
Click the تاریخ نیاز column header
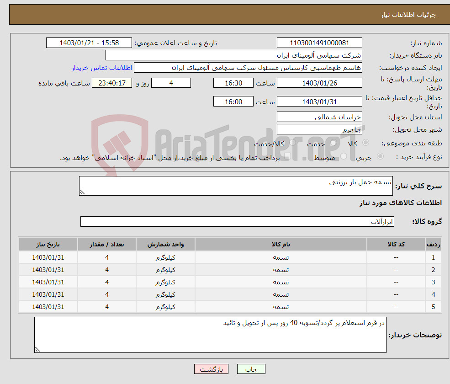(x=48, y=245)
